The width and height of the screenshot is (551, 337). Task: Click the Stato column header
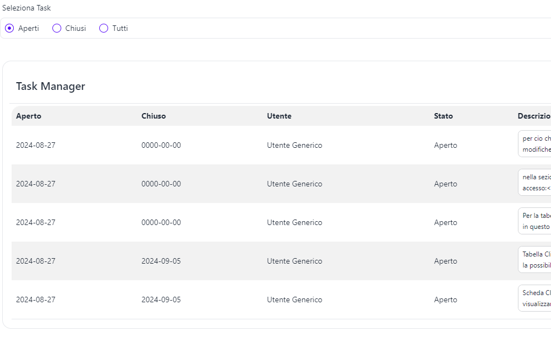pos(443,116)
